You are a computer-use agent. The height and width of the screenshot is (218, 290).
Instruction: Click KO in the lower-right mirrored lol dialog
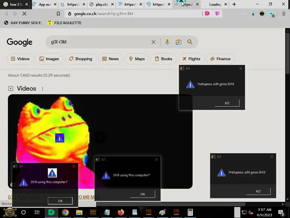point(258,191)
